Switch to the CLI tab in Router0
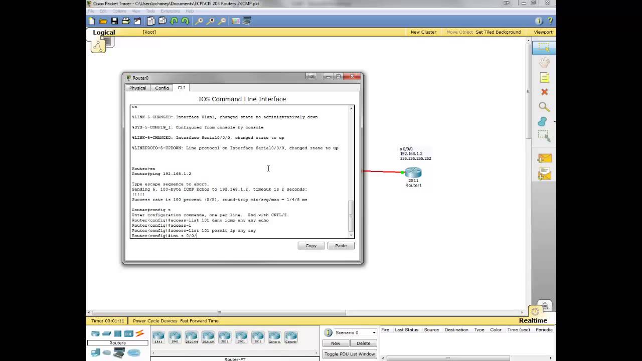The width and height of the screenshot is (642, 361). (181, 88)
